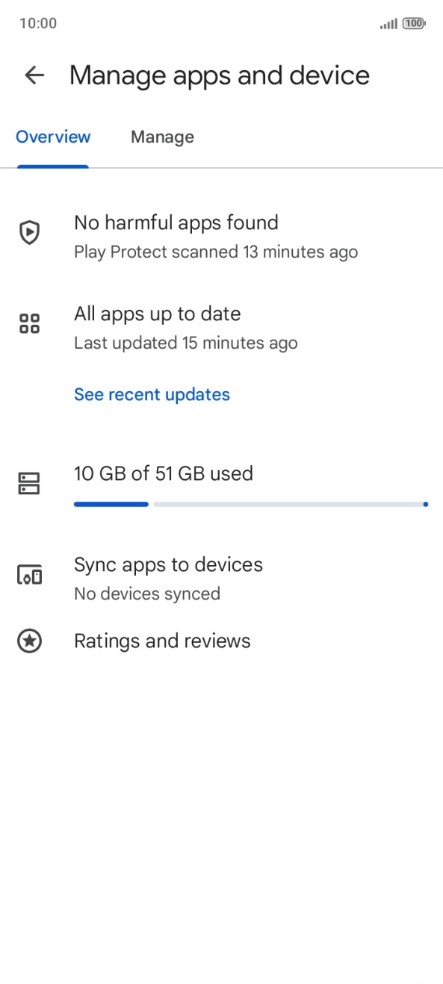This screenshot has height=984, width=443.
Task: Tap the Manage apps and device title
Action: click(220, 75)
